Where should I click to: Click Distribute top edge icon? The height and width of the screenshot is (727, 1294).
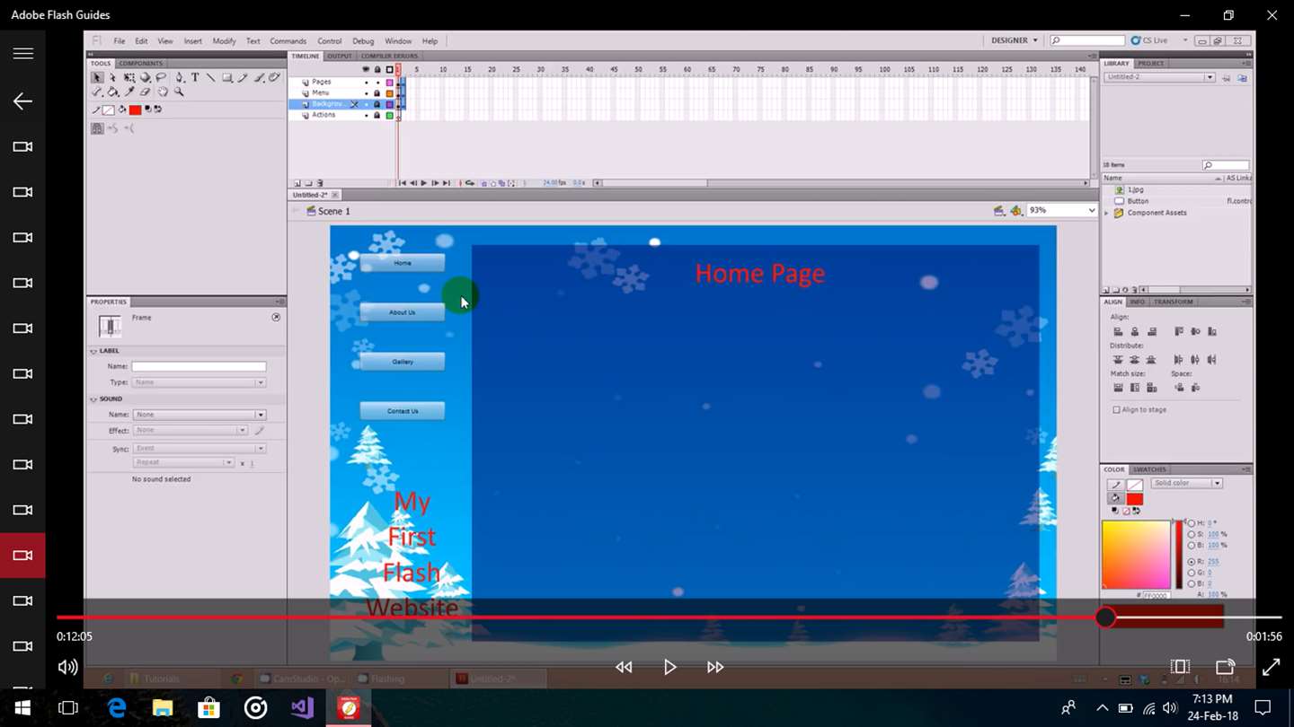tap(1118, 360)
